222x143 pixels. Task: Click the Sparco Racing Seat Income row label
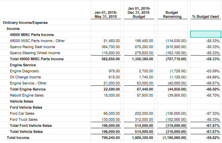[33, 47]
